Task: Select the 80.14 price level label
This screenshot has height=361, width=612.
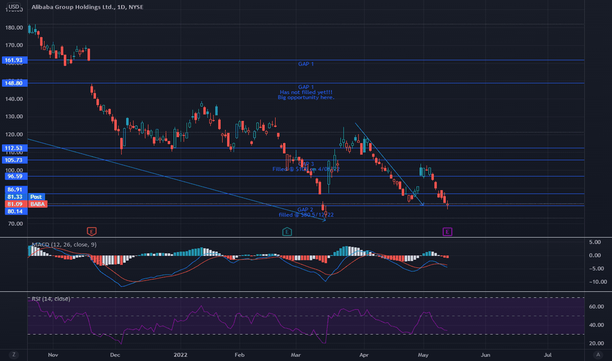Action: 15,211
